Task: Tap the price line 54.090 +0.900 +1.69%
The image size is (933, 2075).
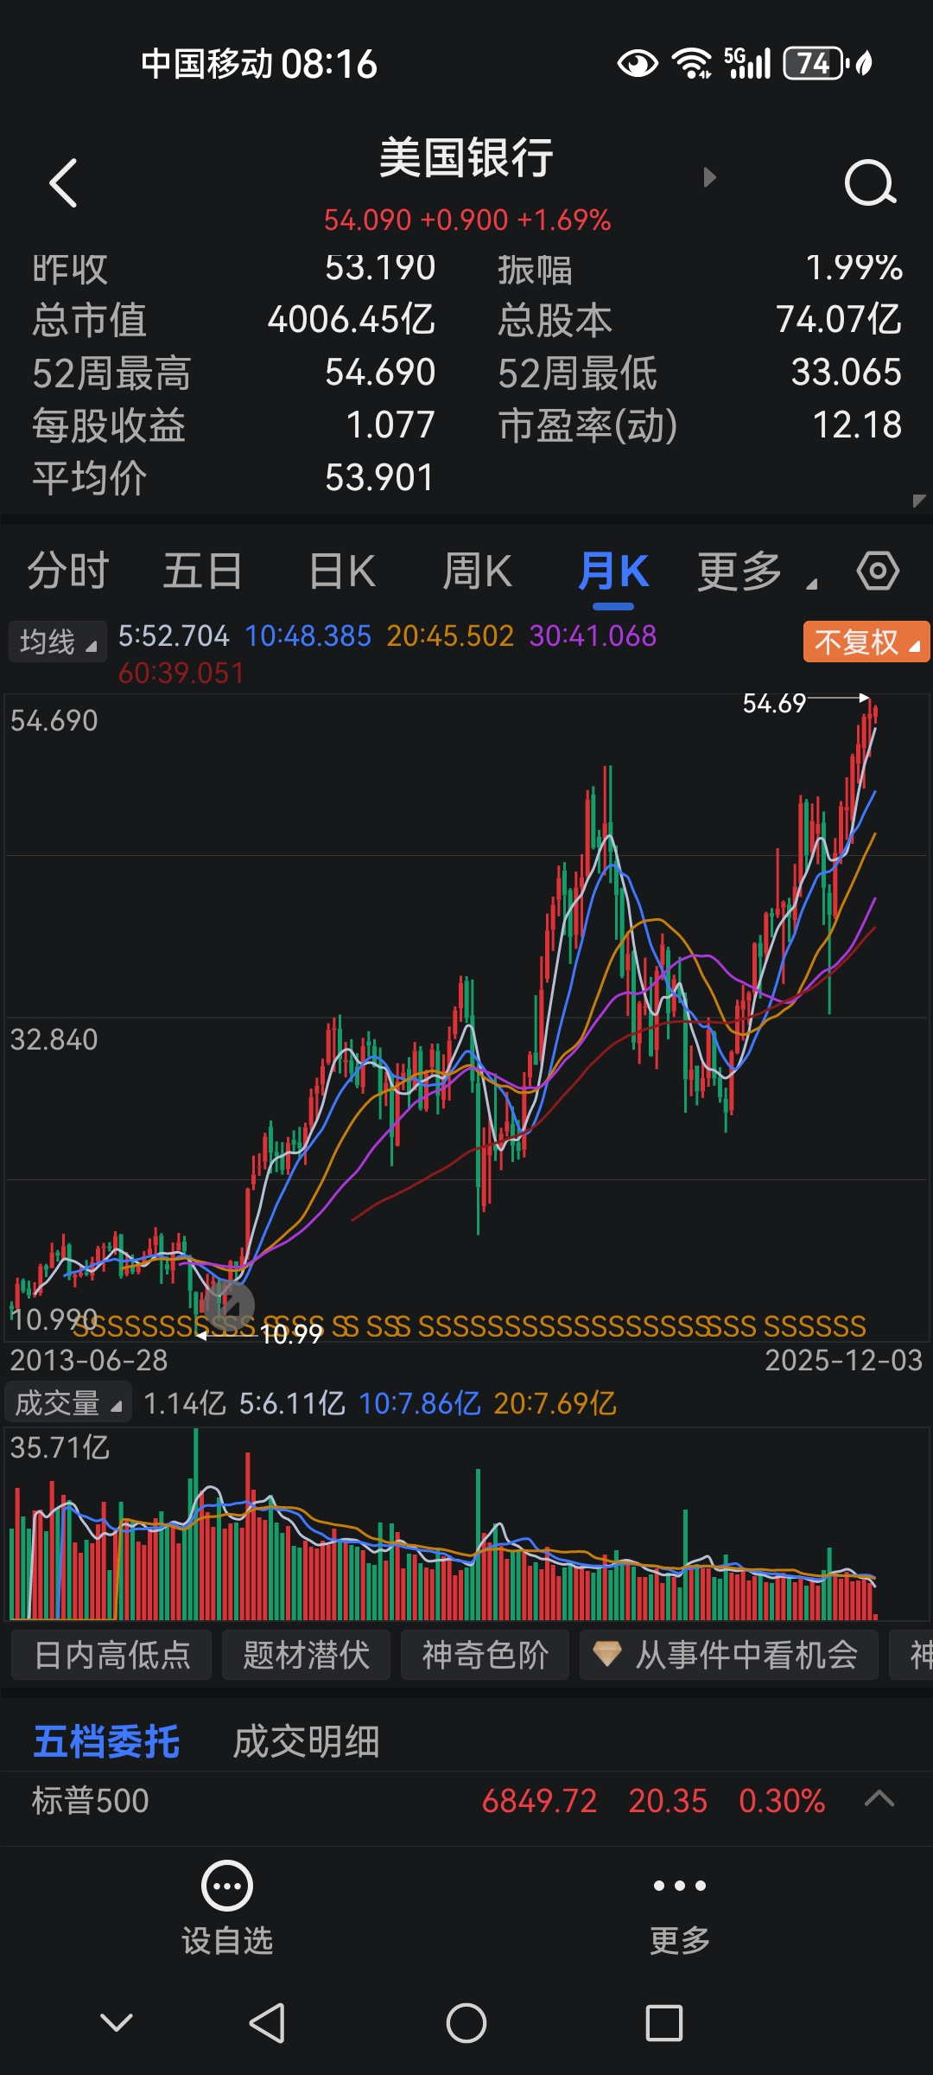Action: (467, 220)
